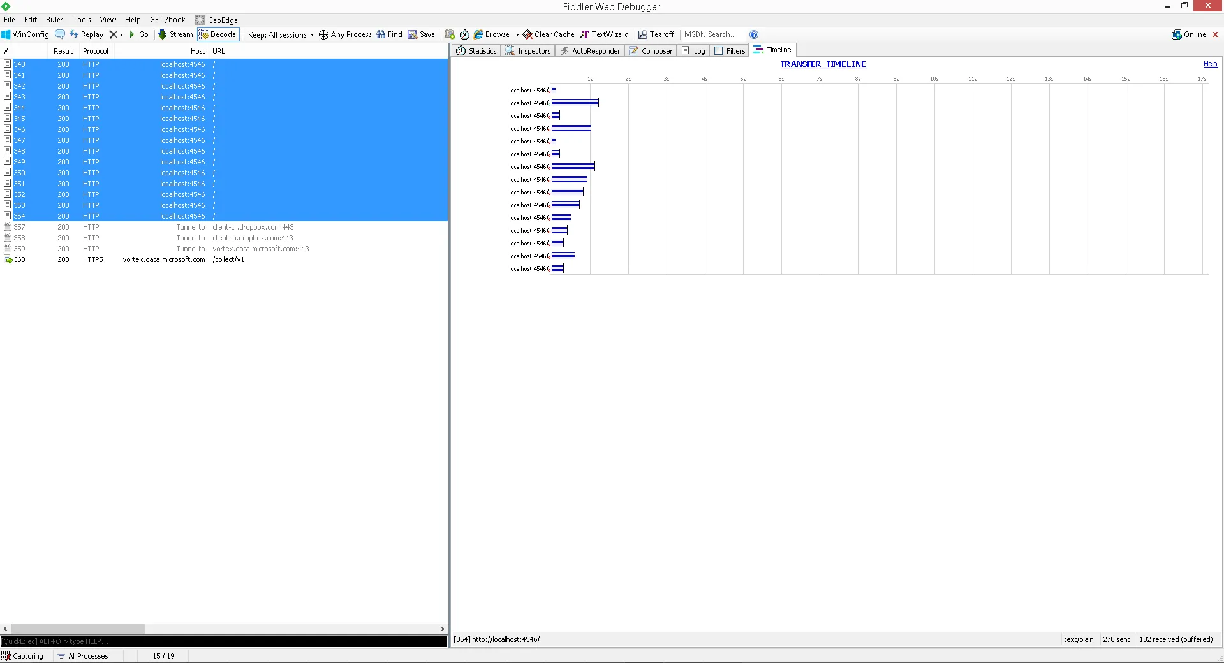Image resolution: width=1224 pixels, height=663 pixels.
Task: Save sessions using the Save icon
Action: tap(422, 34)
